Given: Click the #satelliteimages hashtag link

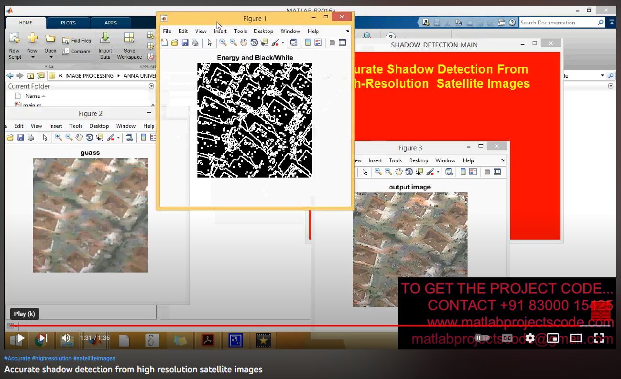Looking at the screenshot, I should pos(94,358).
